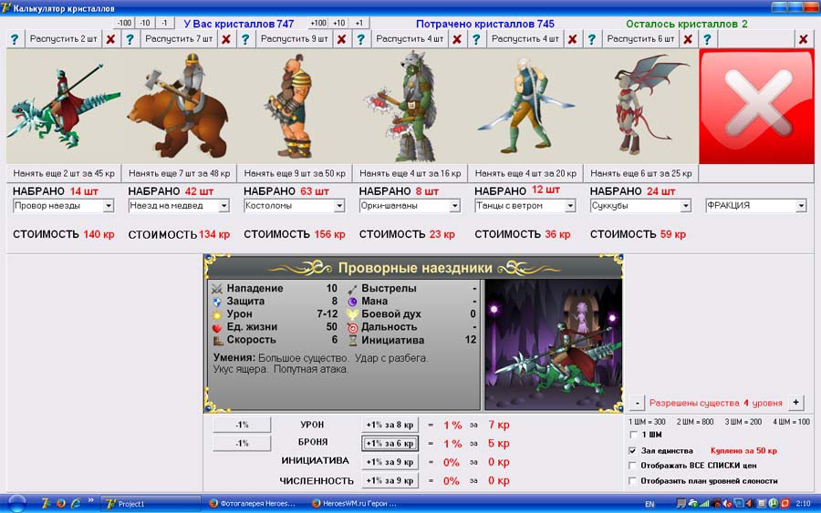Click "+1% за 8 кр" for УРОН
This screenshot has width=821, height=513.
(390, 425)
